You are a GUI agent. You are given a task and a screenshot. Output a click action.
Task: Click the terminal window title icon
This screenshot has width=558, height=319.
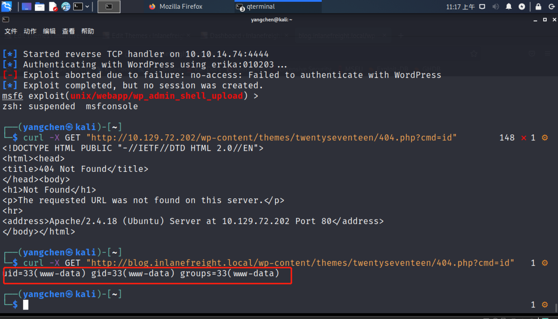(x=5, y=20)
